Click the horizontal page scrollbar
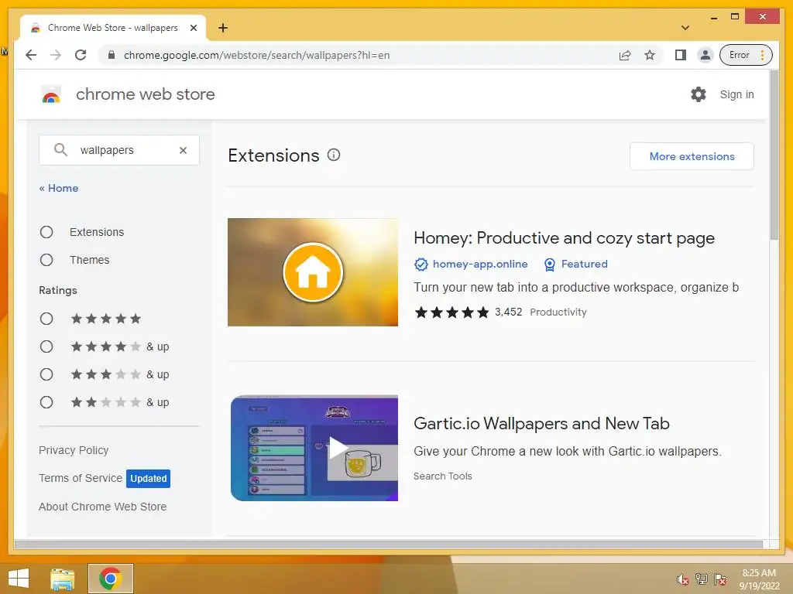This screenshot has height=594, width=793. coord(389,544)
